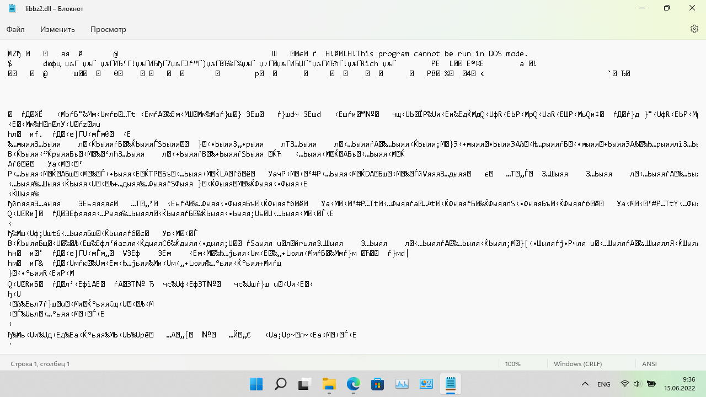Open the battery tray icon
Viewport: 706px width, 397px height.
651,384
